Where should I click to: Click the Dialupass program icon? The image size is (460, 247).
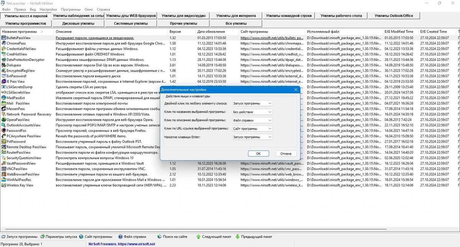click(x=3, y=65)
